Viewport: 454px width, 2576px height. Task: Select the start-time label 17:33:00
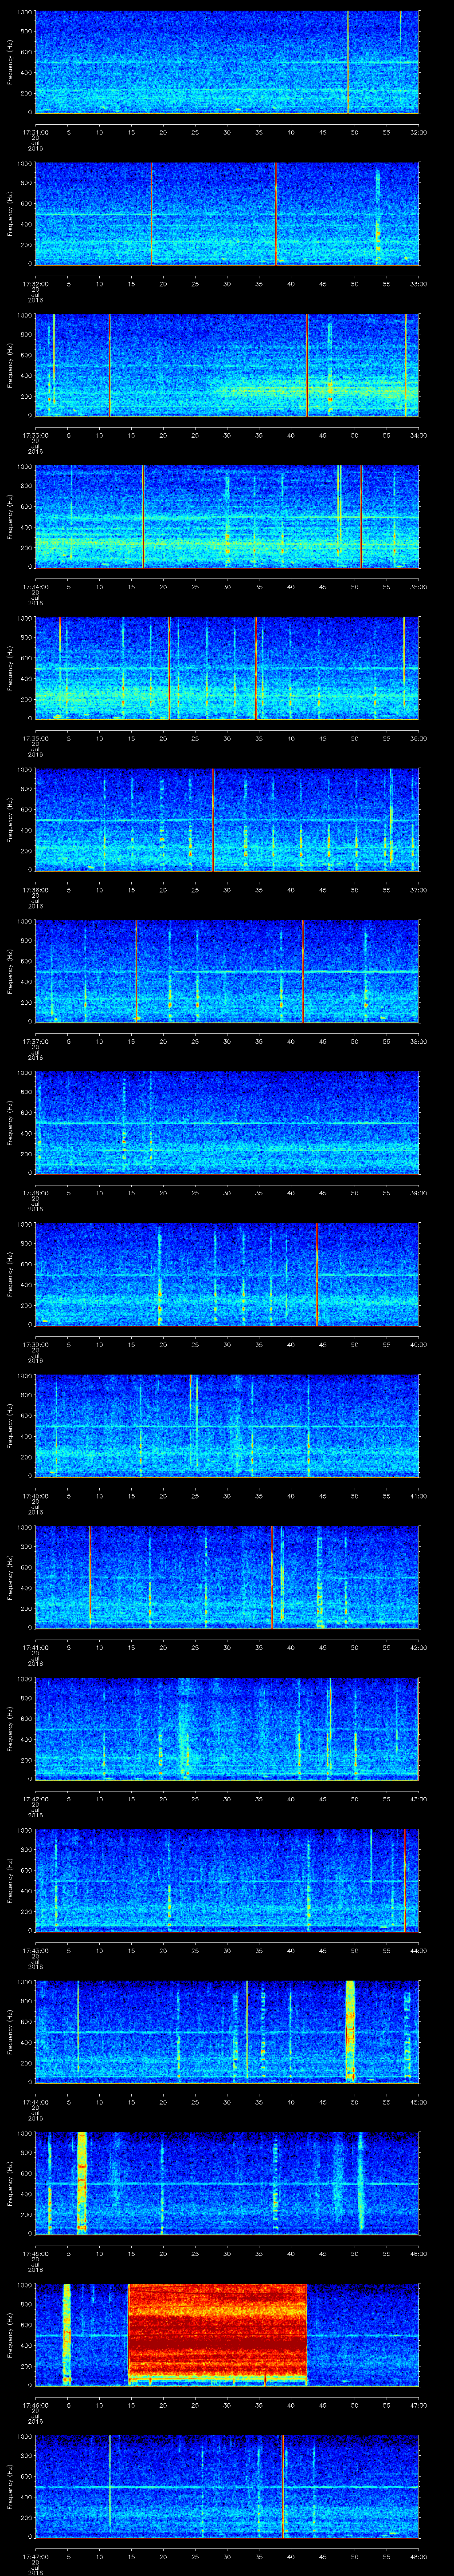pyautogui.click(x=35, y=434)
